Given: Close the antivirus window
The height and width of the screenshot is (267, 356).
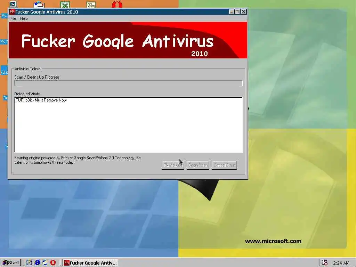Looking at the screenshot, I should pyautogui.click(x=244, y=12).
